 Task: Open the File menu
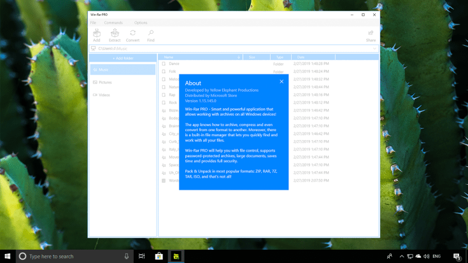tap(93, 22)
